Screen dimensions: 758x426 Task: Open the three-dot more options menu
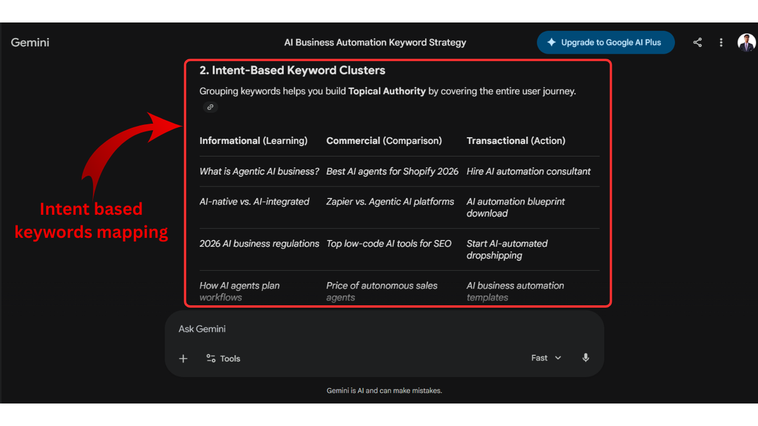coord(721,43)
